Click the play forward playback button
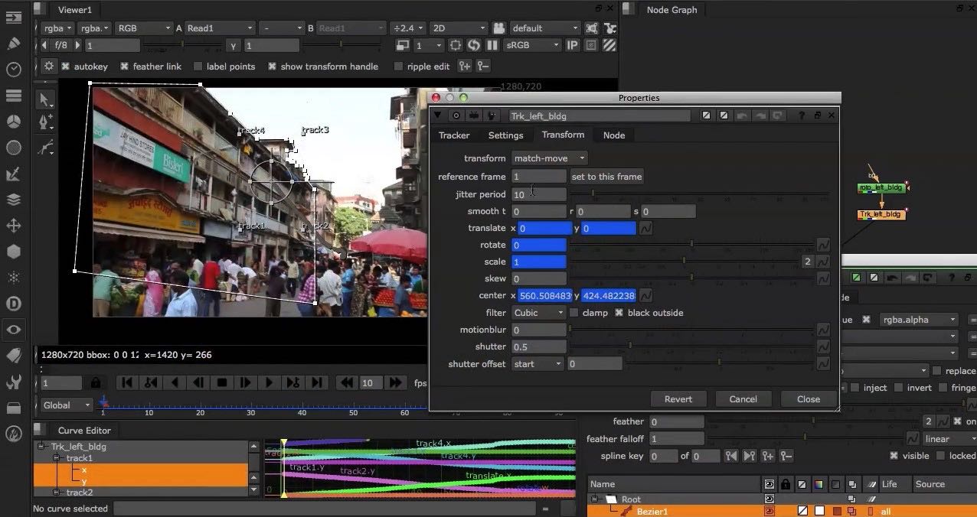 click(x=270, y=382)
